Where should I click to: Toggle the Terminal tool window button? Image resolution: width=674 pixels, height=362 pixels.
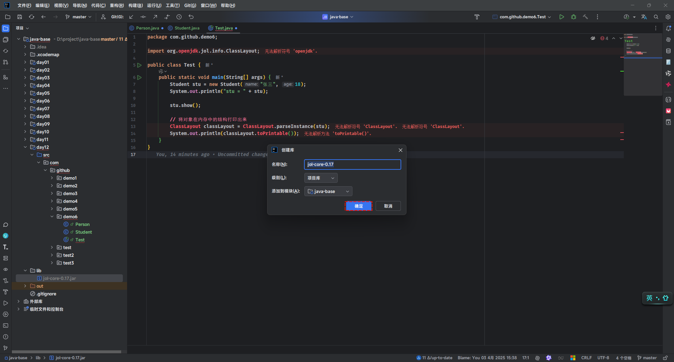(6, 326)
